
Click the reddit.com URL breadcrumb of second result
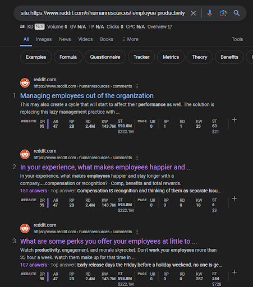coord(82,158)
